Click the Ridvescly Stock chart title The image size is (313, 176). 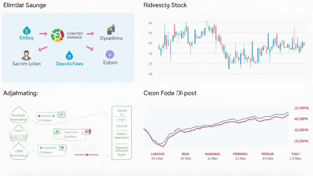pos(165,5)
